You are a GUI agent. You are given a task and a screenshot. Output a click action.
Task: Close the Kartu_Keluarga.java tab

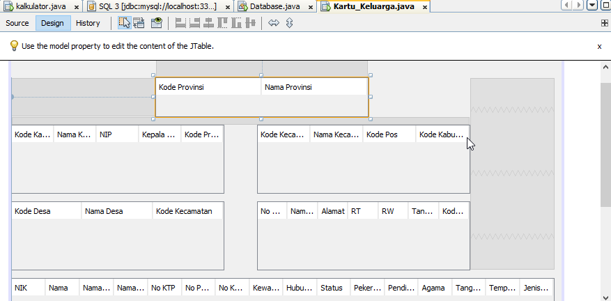[x=425, y=7]
